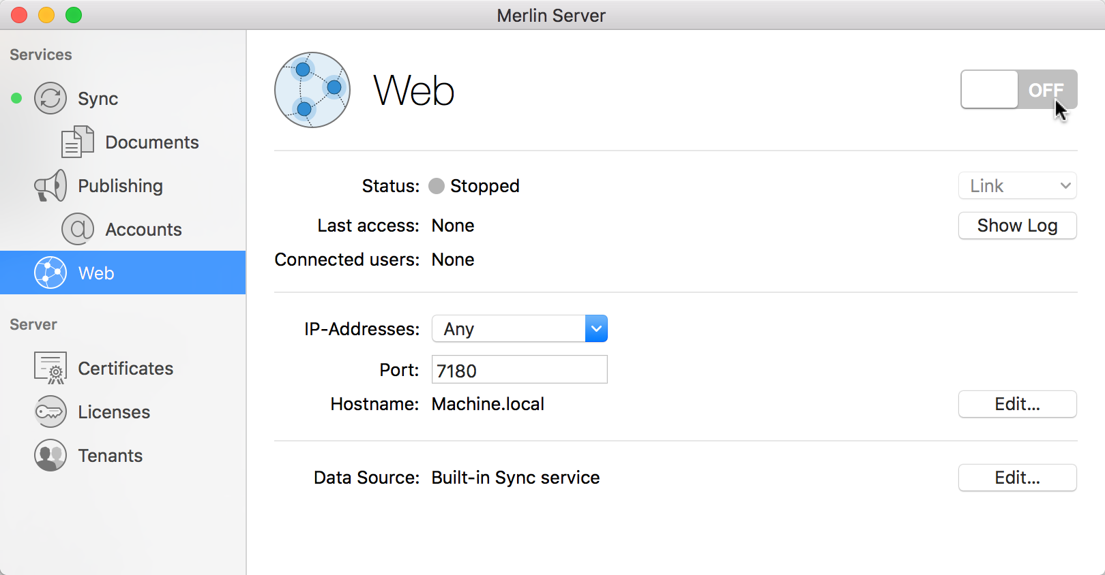Select Sync in the sidebar
Screen dimensions: 1105x575
pos(123,98)
